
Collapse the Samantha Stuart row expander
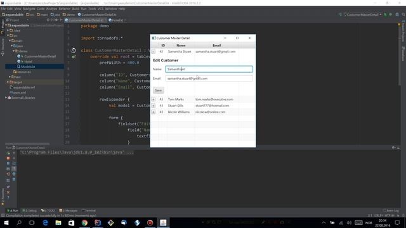[154, 52]
